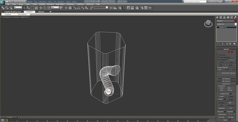238x122 pixels.
Task: Select Vertex sub-object level icon
Action: tap(220, 52)
